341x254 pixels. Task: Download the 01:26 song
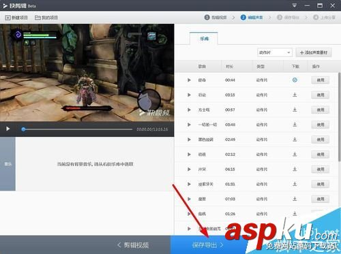pos(295,214)
